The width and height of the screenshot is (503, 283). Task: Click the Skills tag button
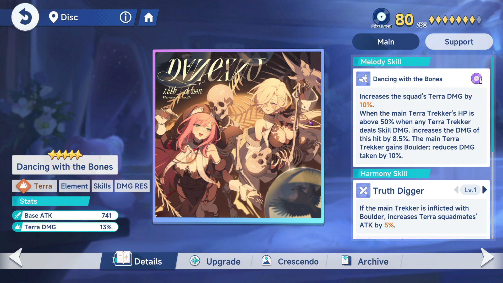pyautogui.click(x=102, y=186)
